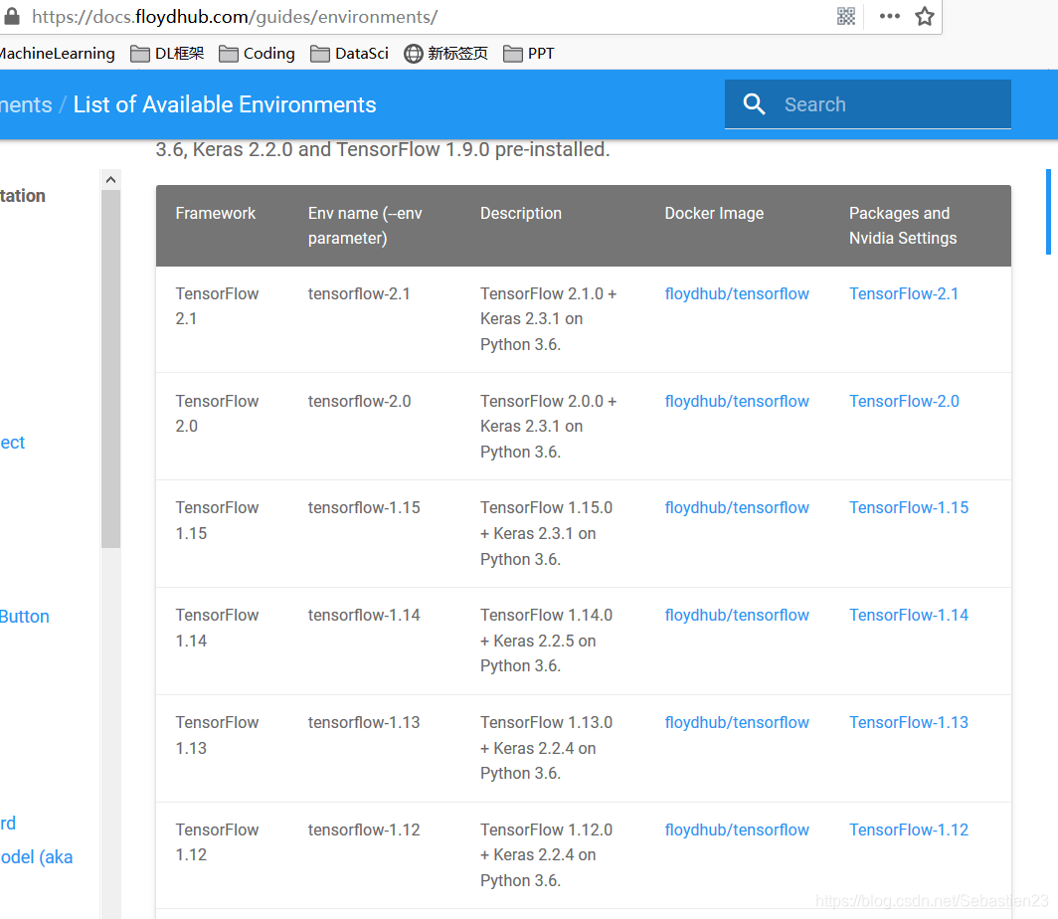Click 'Packages and Nvidia Settings' header
Image resolution: width=1058 pixels, height=919 pixels.
click(x=903, y=226)
